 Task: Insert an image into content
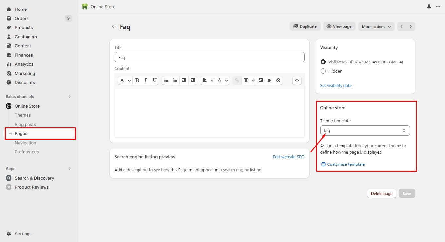261,80
